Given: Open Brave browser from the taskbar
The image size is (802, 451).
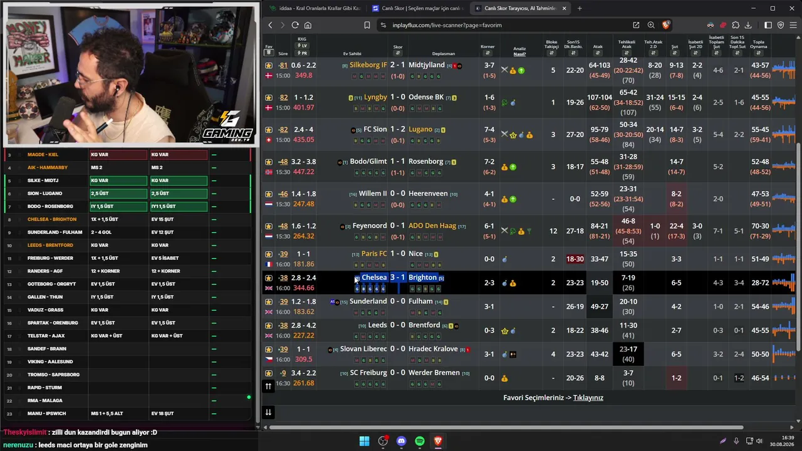Looking at the screenshot, I should tap(438, 441).
